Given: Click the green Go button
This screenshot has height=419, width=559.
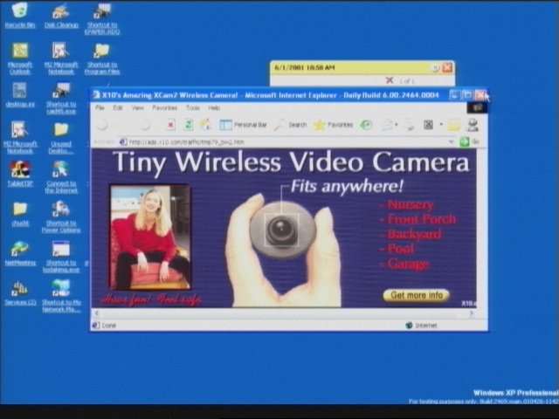Looking at the screenshot, I should [x=464, y=141].
